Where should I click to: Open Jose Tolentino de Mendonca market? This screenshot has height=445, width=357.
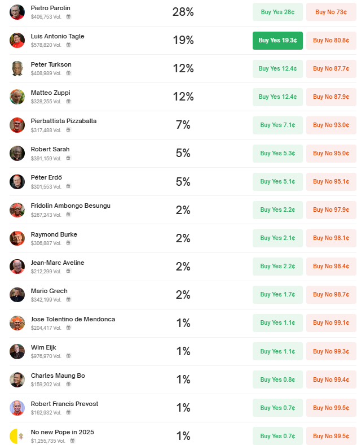click(x=73, y=319)
